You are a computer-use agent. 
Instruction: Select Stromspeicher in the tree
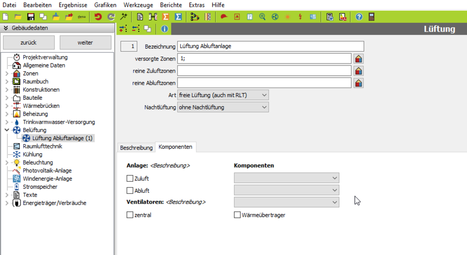point(40,187)
